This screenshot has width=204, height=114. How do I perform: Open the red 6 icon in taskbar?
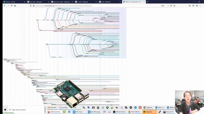pyautogui.click(x=140, y=108)
